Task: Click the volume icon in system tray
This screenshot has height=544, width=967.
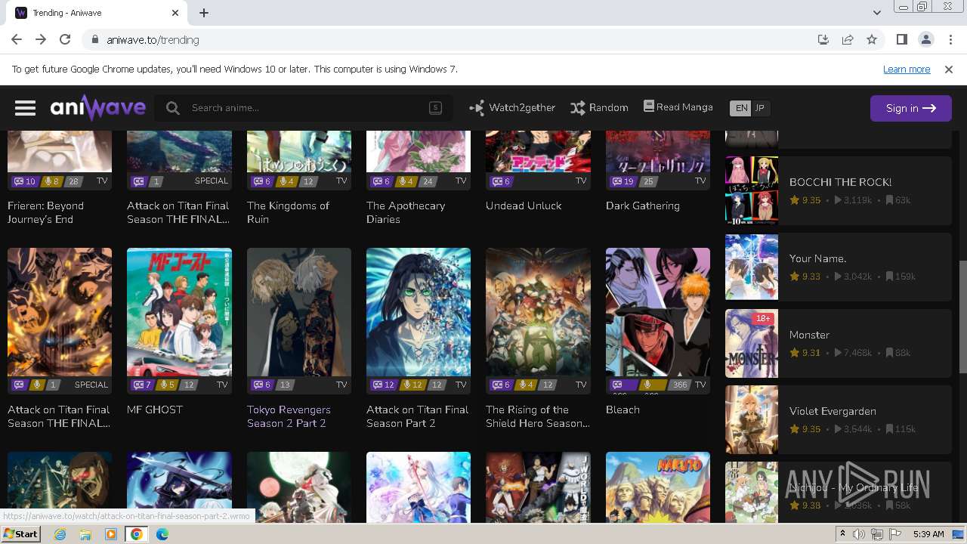Action: pyautogui.click(x=859, y=534)
